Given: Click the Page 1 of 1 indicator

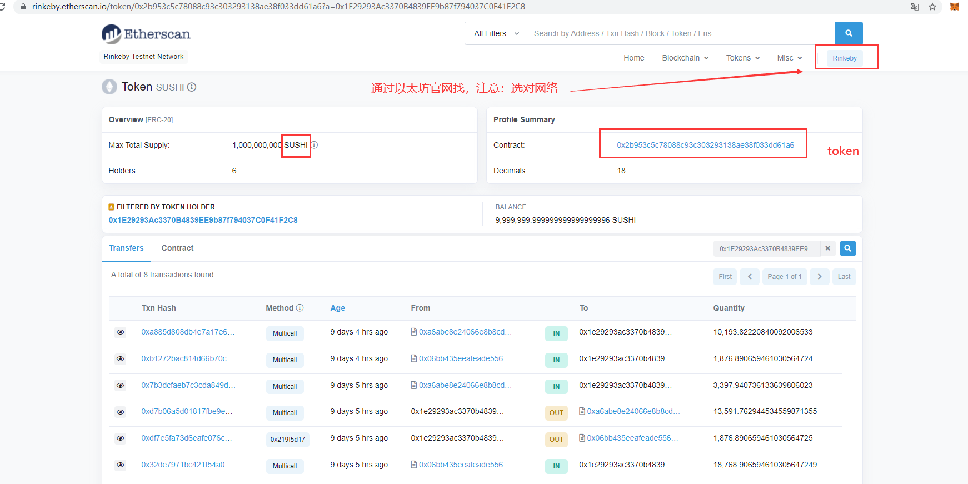Looking at the screenshot, I should coord(785,277).
